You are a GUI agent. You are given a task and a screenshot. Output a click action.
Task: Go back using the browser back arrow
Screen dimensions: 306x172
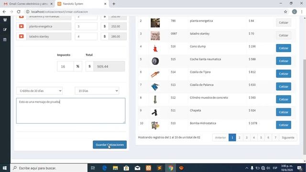click(x=4, y=11)
